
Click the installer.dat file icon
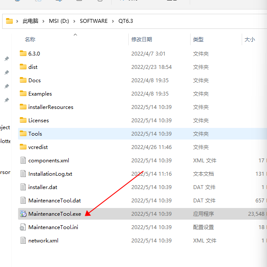pyautogui.click(x=23, y=187)
